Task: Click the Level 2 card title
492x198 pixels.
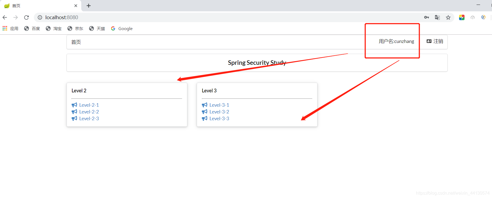Action: tap(79, 90)
